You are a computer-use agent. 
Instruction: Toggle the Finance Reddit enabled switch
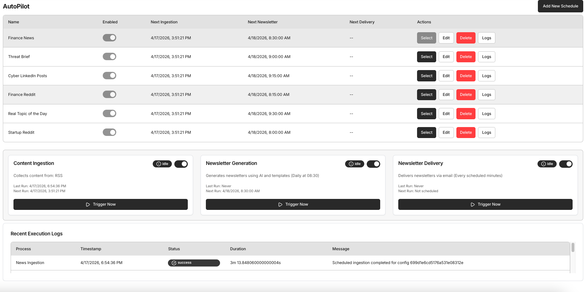[109, 95]
